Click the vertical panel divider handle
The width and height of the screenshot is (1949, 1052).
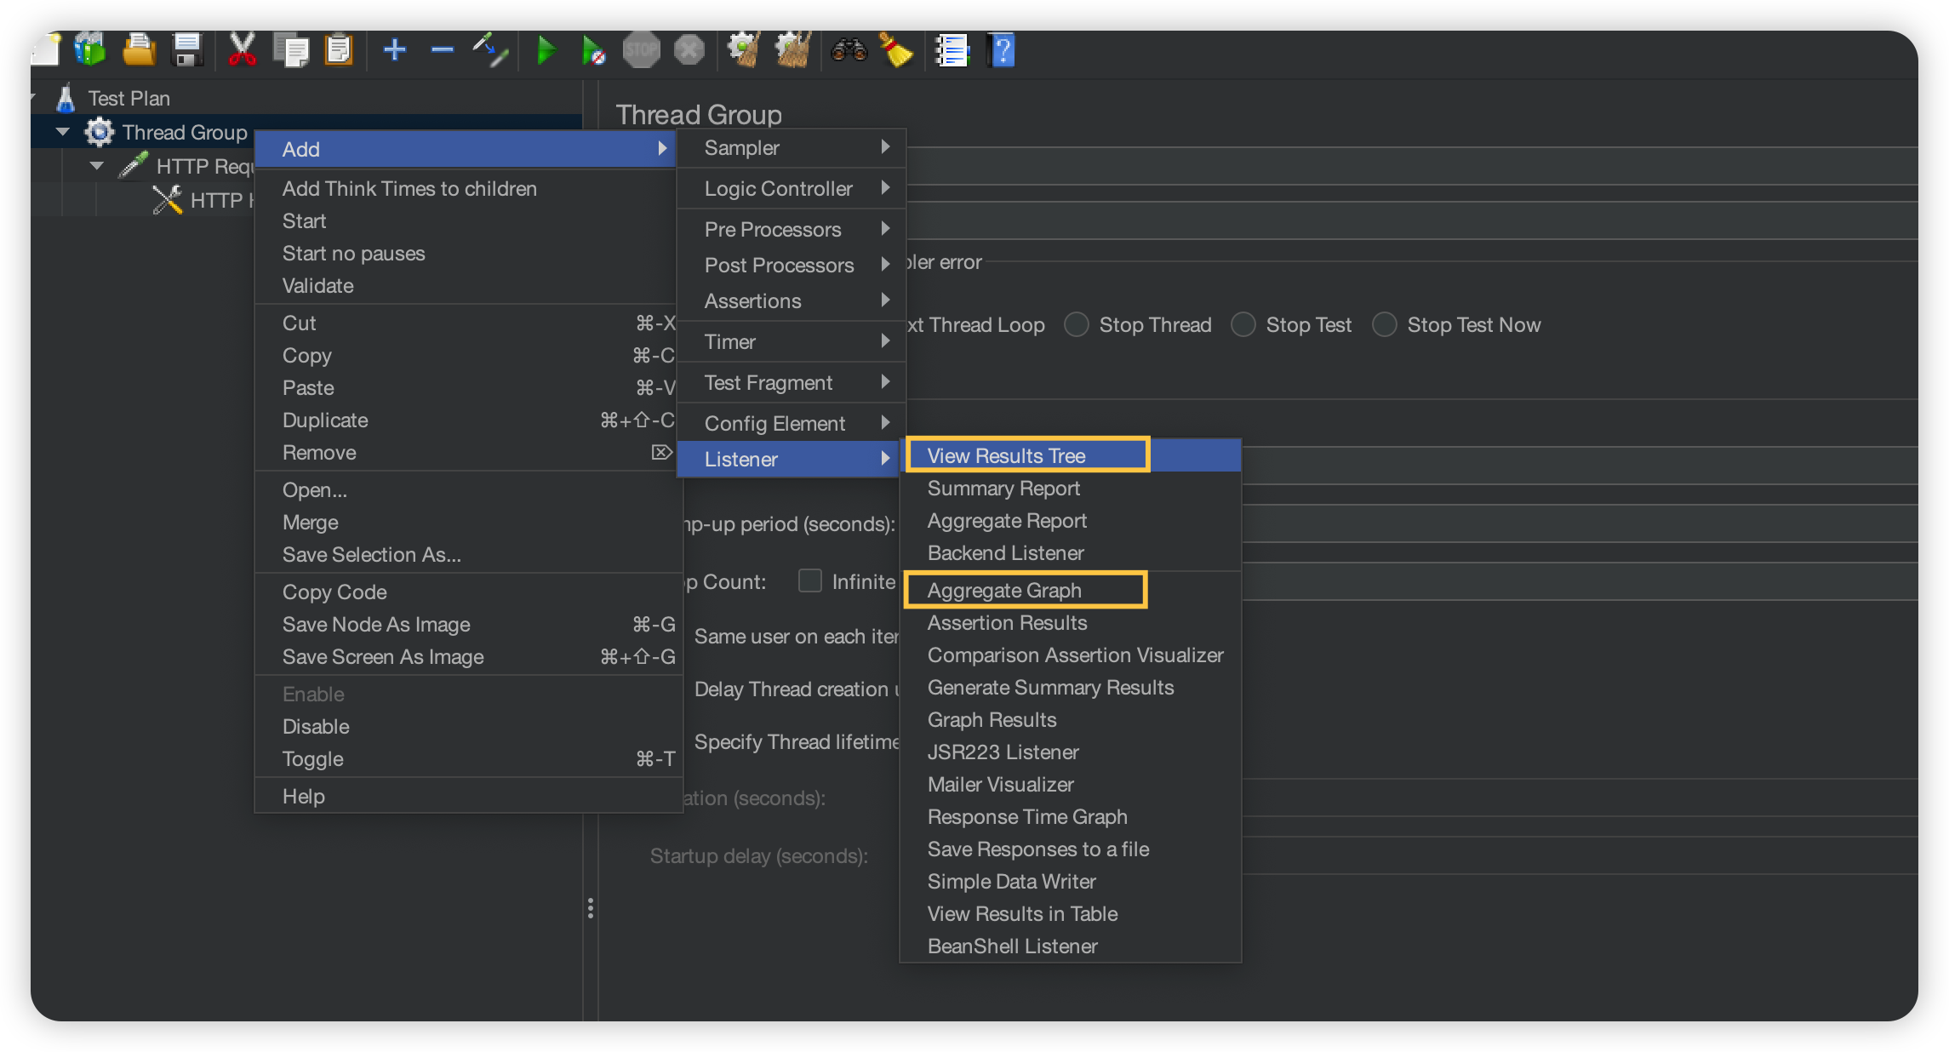point(590,908)
